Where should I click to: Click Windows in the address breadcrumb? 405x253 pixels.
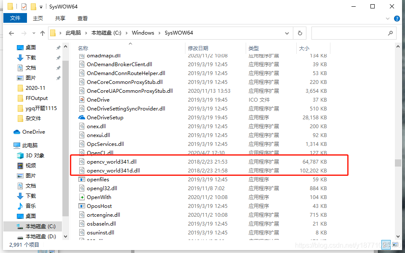143,33
